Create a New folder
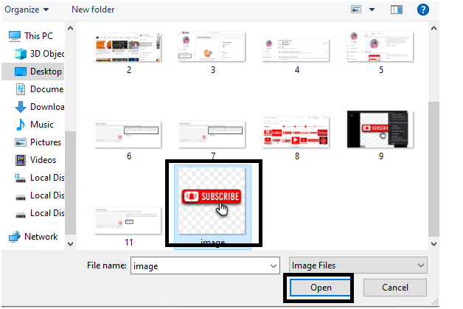 click(x=93, y=10)
